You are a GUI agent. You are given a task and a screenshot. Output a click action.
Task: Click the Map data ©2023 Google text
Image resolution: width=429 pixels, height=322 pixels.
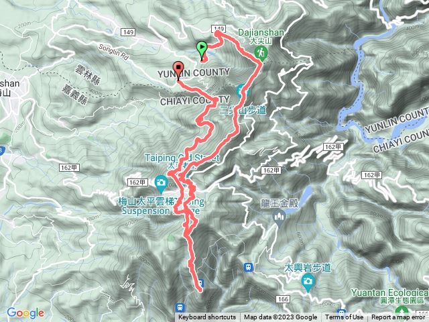pos(281,317)
